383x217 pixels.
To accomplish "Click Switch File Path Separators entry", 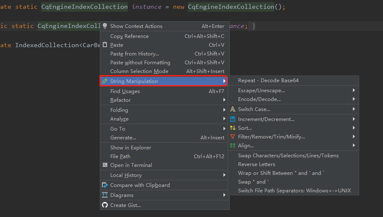I will coord(294,191).
